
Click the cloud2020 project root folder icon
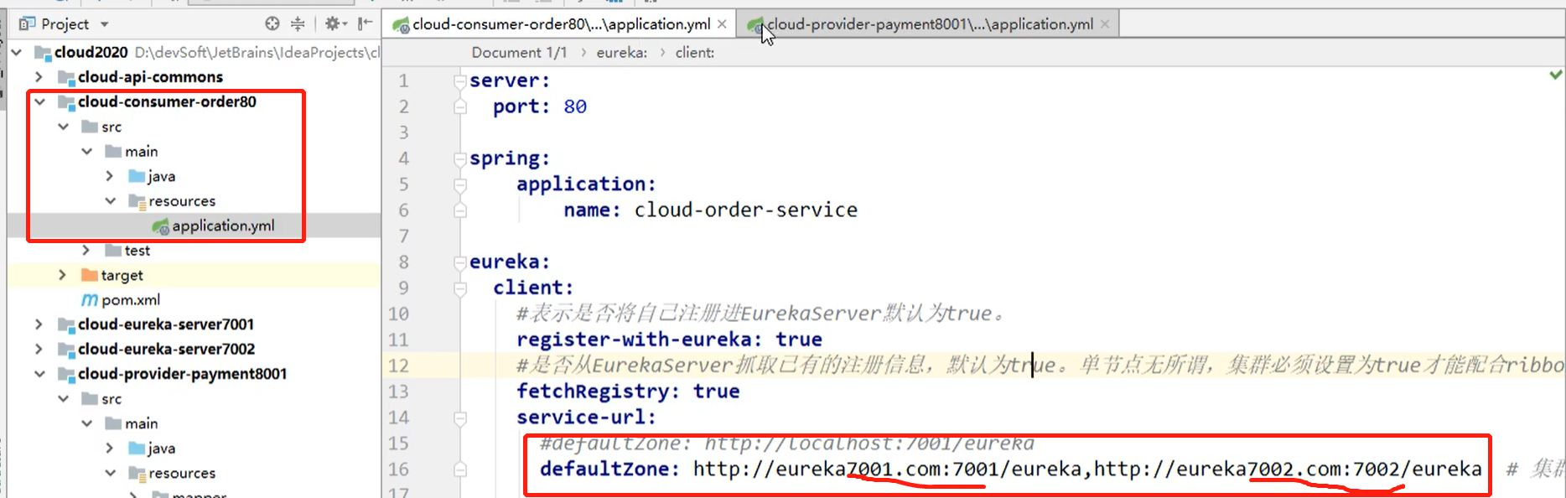pyautogui.click(x=43, y=53)
